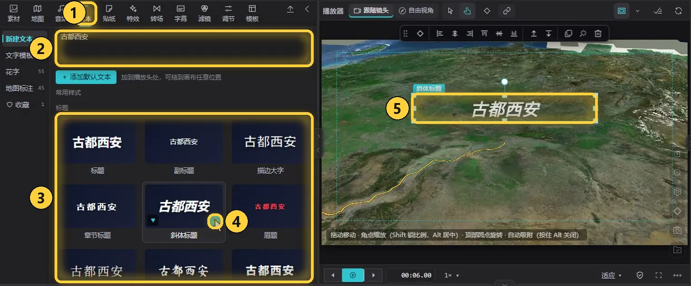Click the rotation handle above the text box
This screenshot has height=286, width=691.
(x=504, y=82)
